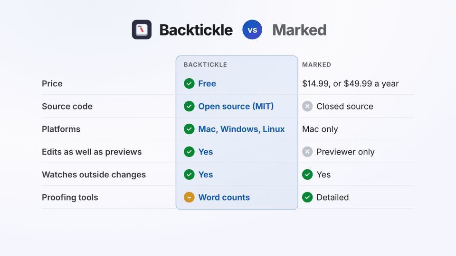Click the BACKTICKLE column header
Screen dimensions: 456x256
(x=205, y=65)
